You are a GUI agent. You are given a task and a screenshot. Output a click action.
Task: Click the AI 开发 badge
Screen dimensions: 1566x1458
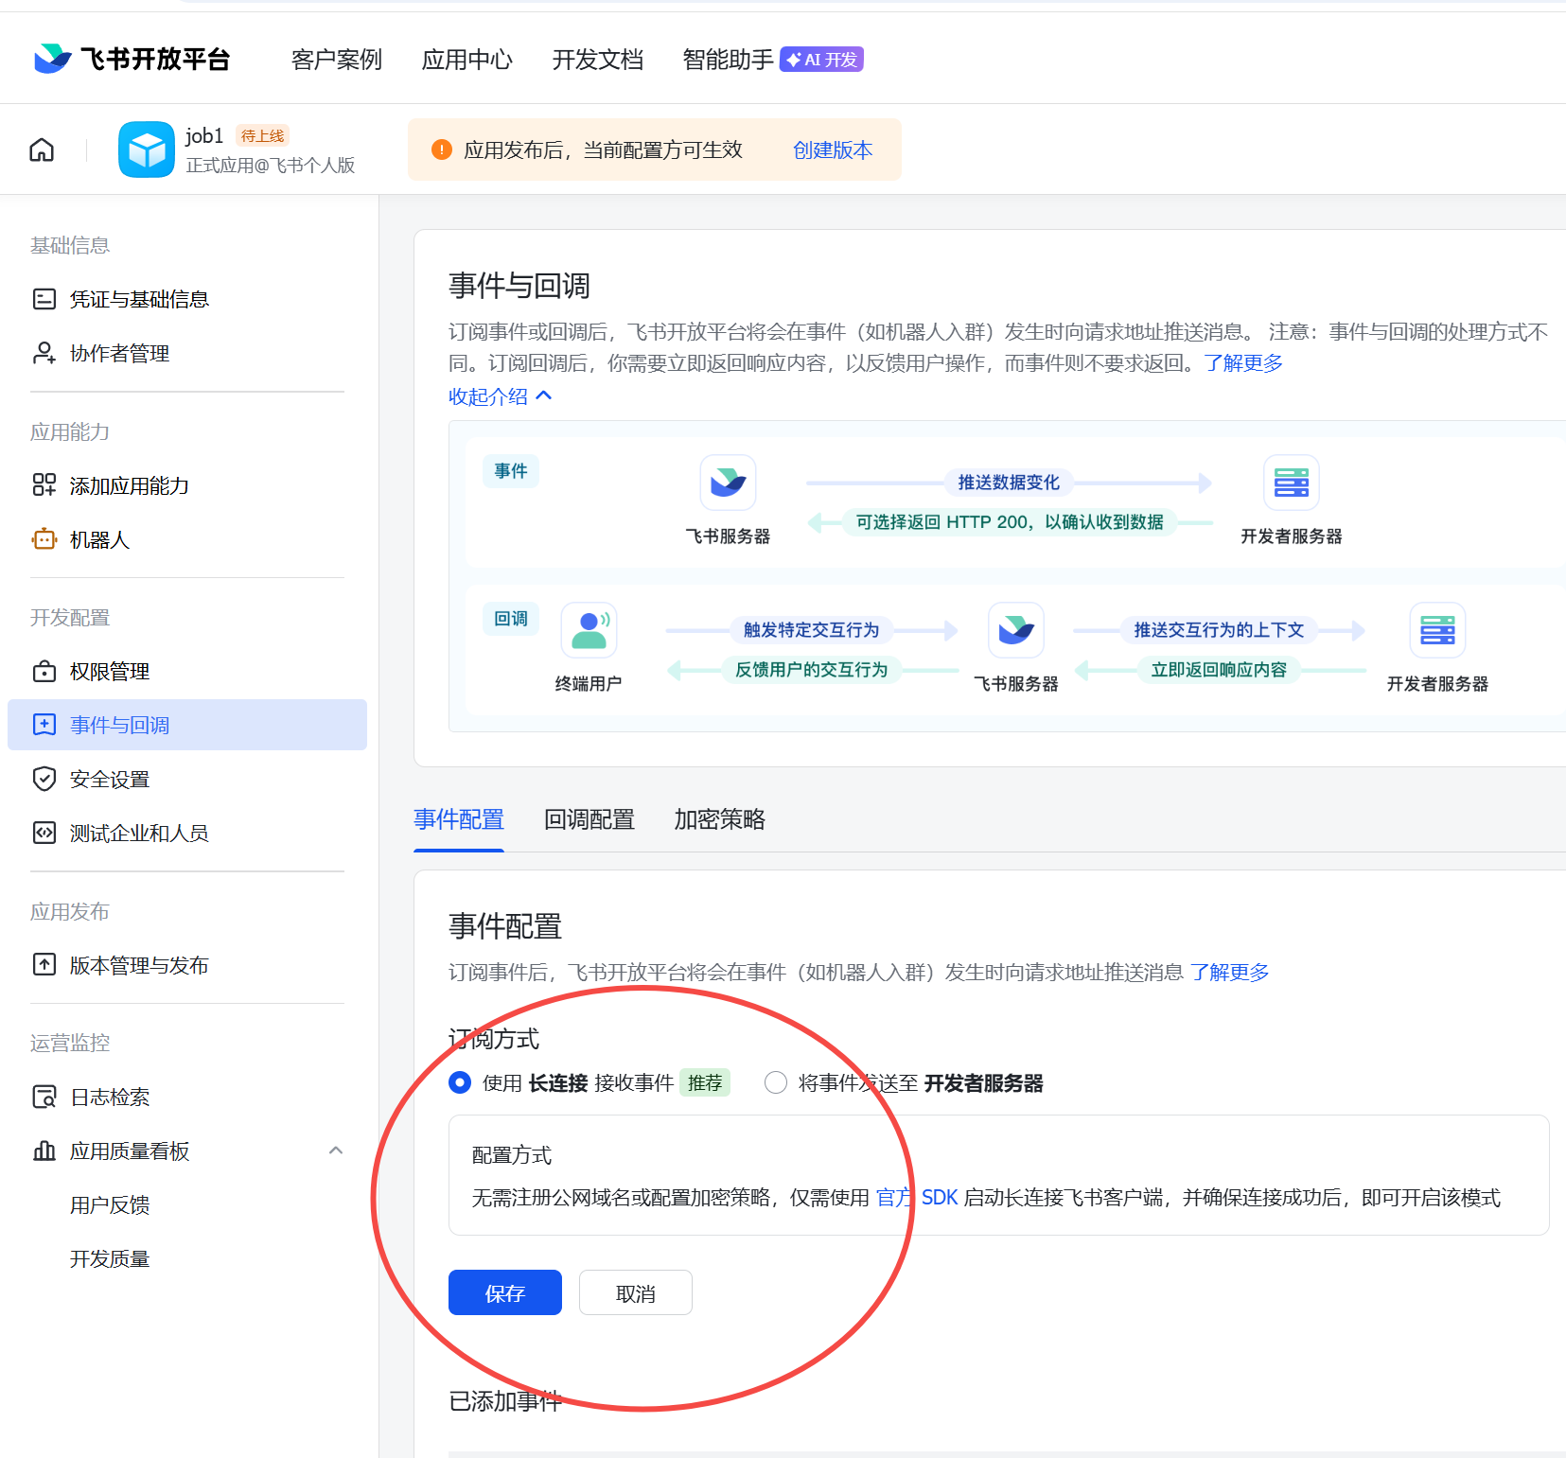click(x=821, y=60)
